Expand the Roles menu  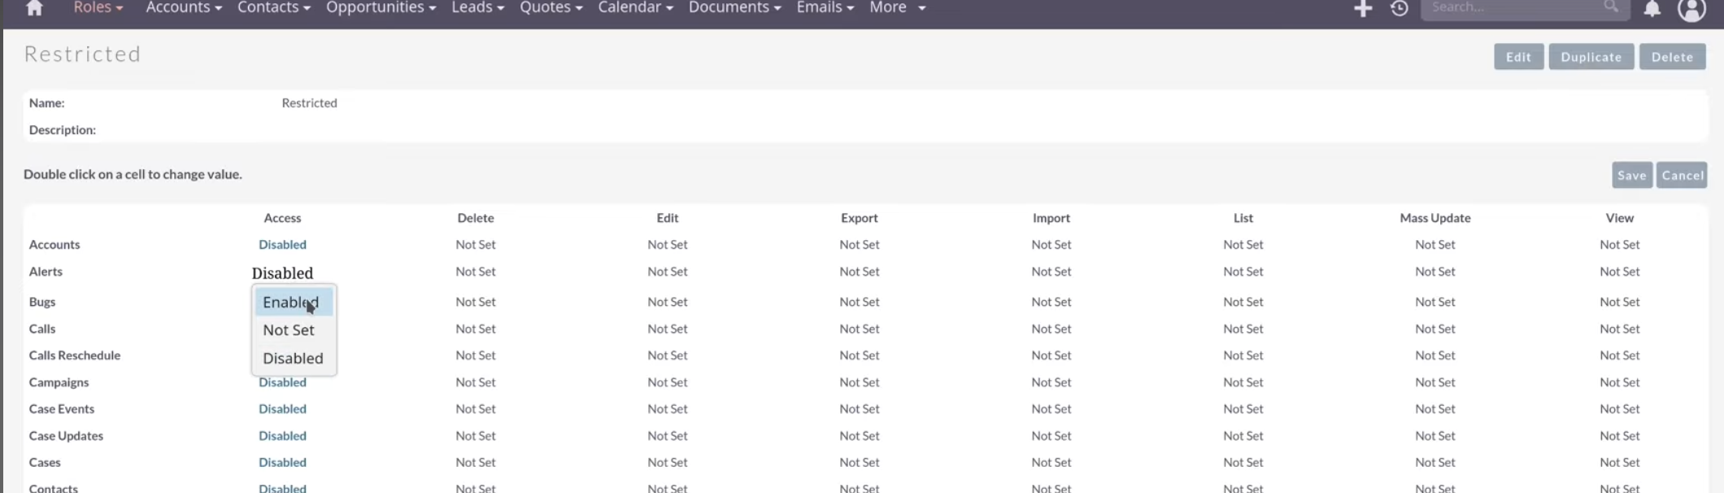tap(98, 7)
